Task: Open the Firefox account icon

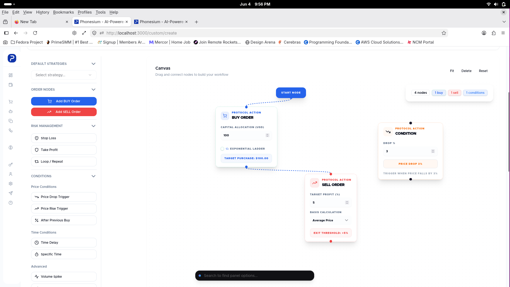Action: [484, 33]
